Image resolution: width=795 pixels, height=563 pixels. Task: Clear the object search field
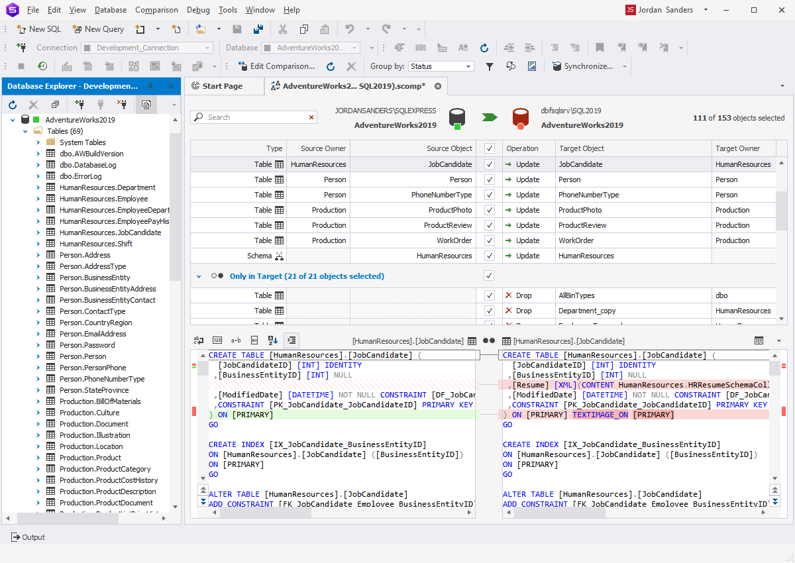[x=311, y=117]
